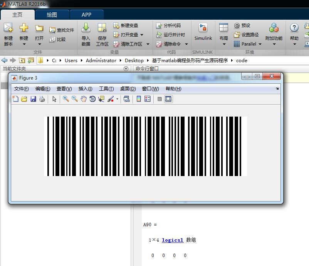Click New Script icon in ribbon
Screen dimensions: 309x266
click(x=8, y=28)
